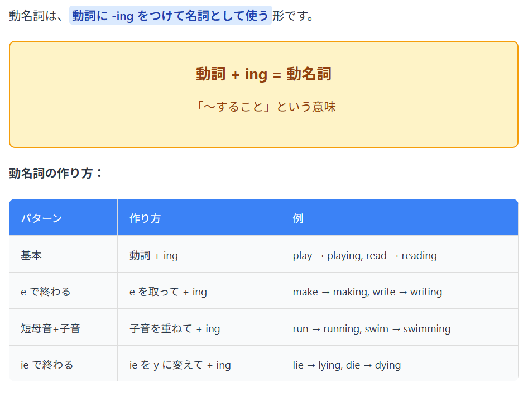Click the highlighted phrase "動詞に -ing をつけて名詞として使う"
Image resolution: width=528 pixels, height=401 pixels.
point(170,16)
